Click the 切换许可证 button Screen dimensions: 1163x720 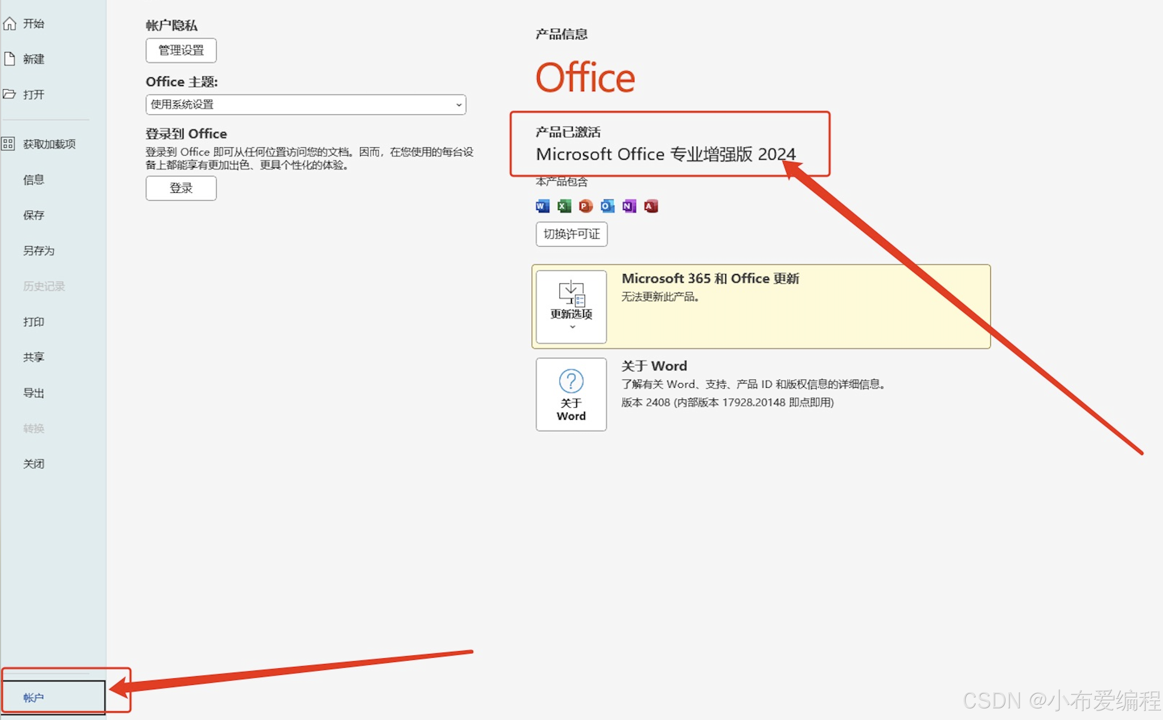572,234
